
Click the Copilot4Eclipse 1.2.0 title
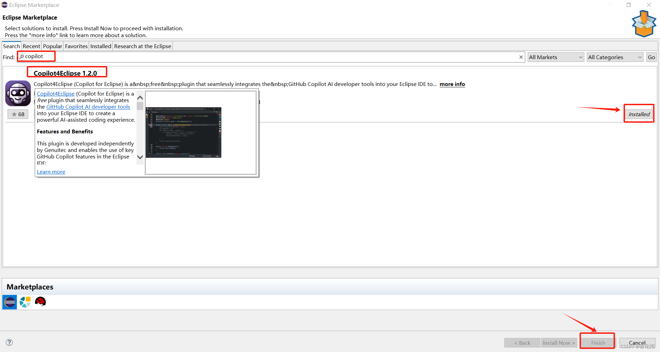[x=65, y=73]
